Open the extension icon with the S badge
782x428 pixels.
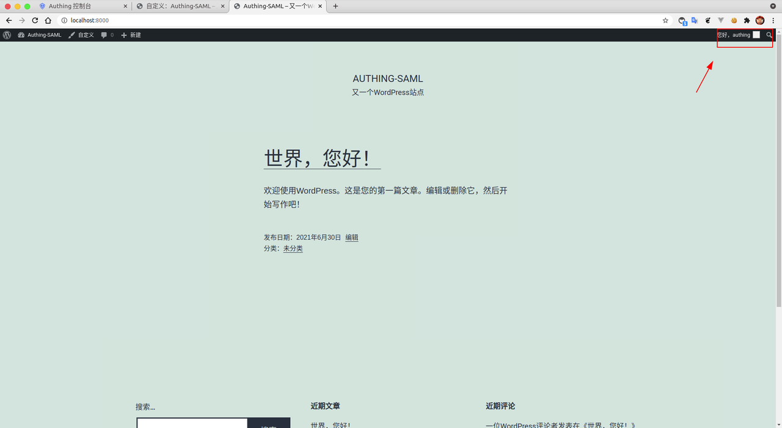(x=682, y=21)
